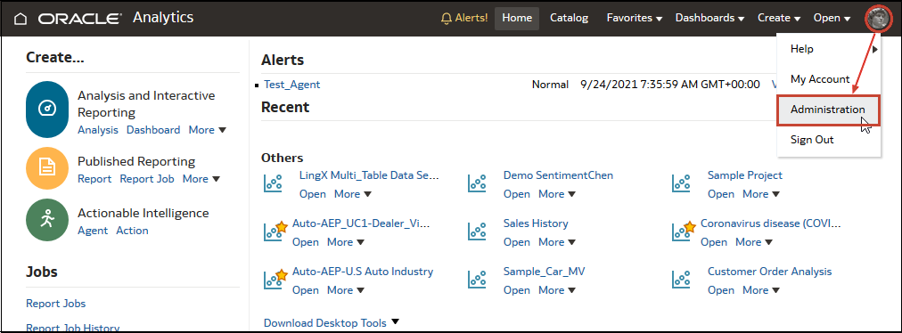This screenshot has height=333, width=902.
Task: Click the Action link
Action: point(132,231)
